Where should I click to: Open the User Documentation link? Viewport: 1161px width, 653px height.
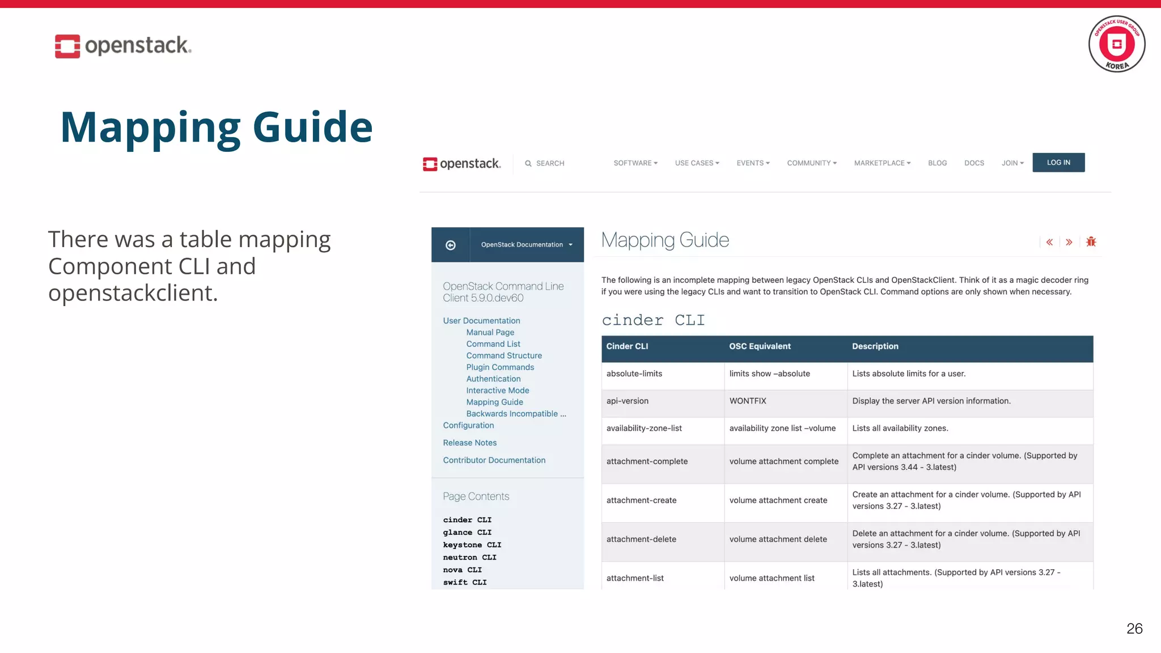pyautogui.click(x=481, y=321)
